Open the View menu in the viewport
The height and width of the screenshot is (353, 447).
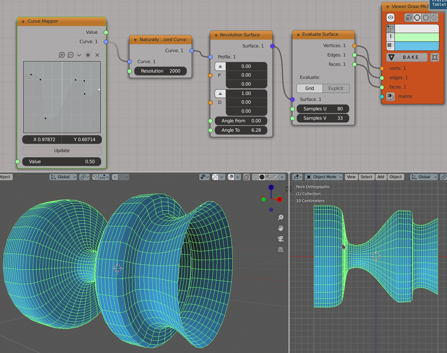tap(351, 177)
